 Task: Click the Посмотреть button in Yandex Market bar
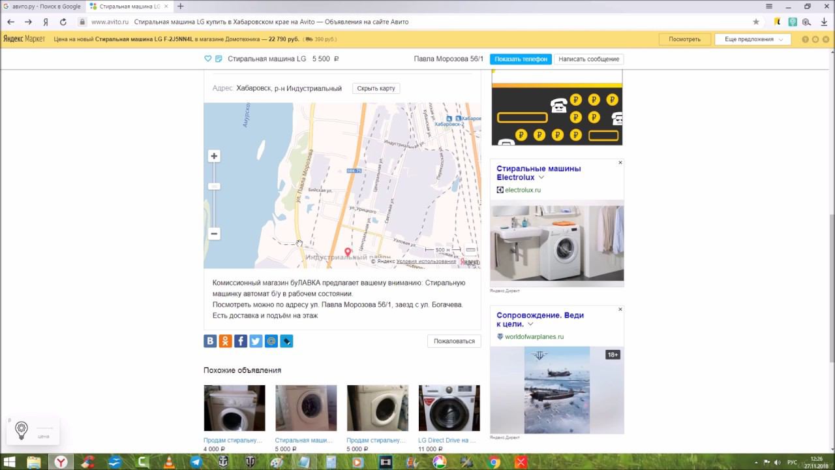[684, 39]
